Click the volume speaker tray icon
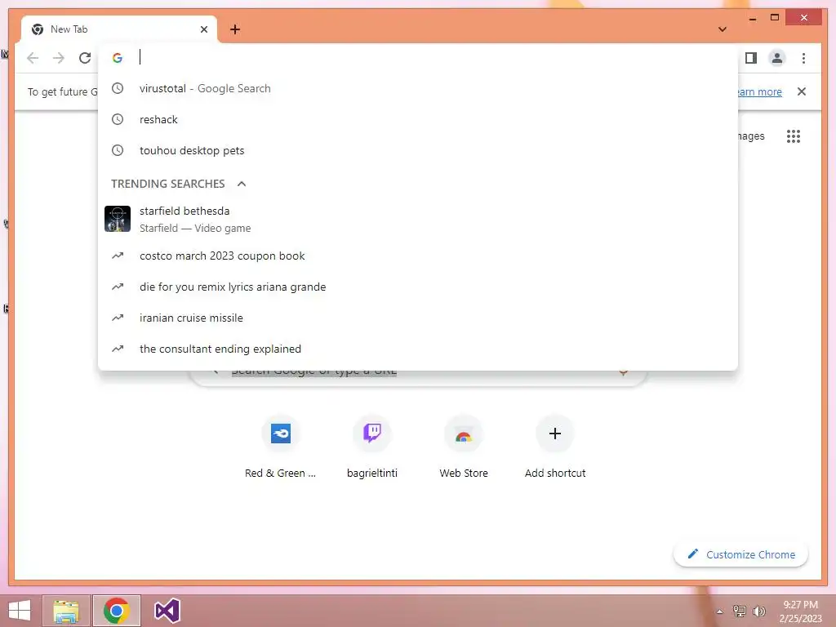 pos(759,611)
